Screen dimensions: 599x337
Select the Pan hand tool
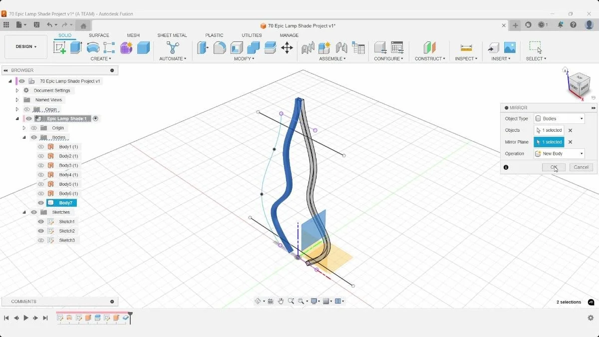pos(281,301)
